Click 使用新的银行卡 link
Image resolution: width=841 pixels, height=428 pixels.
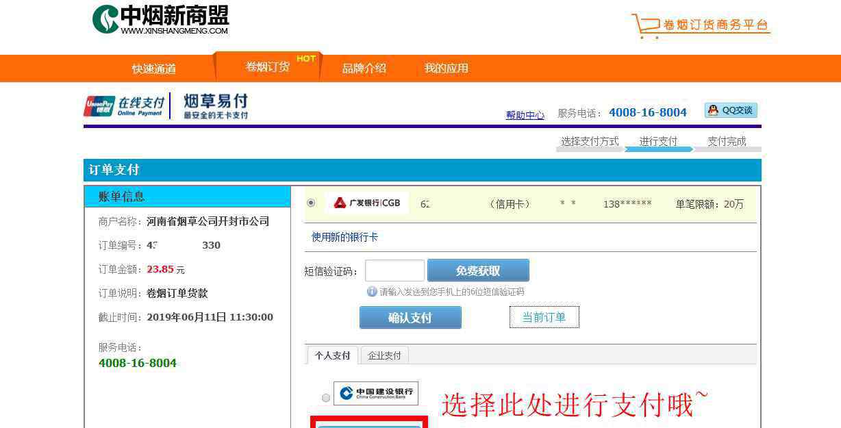click(x=344, y=237)
